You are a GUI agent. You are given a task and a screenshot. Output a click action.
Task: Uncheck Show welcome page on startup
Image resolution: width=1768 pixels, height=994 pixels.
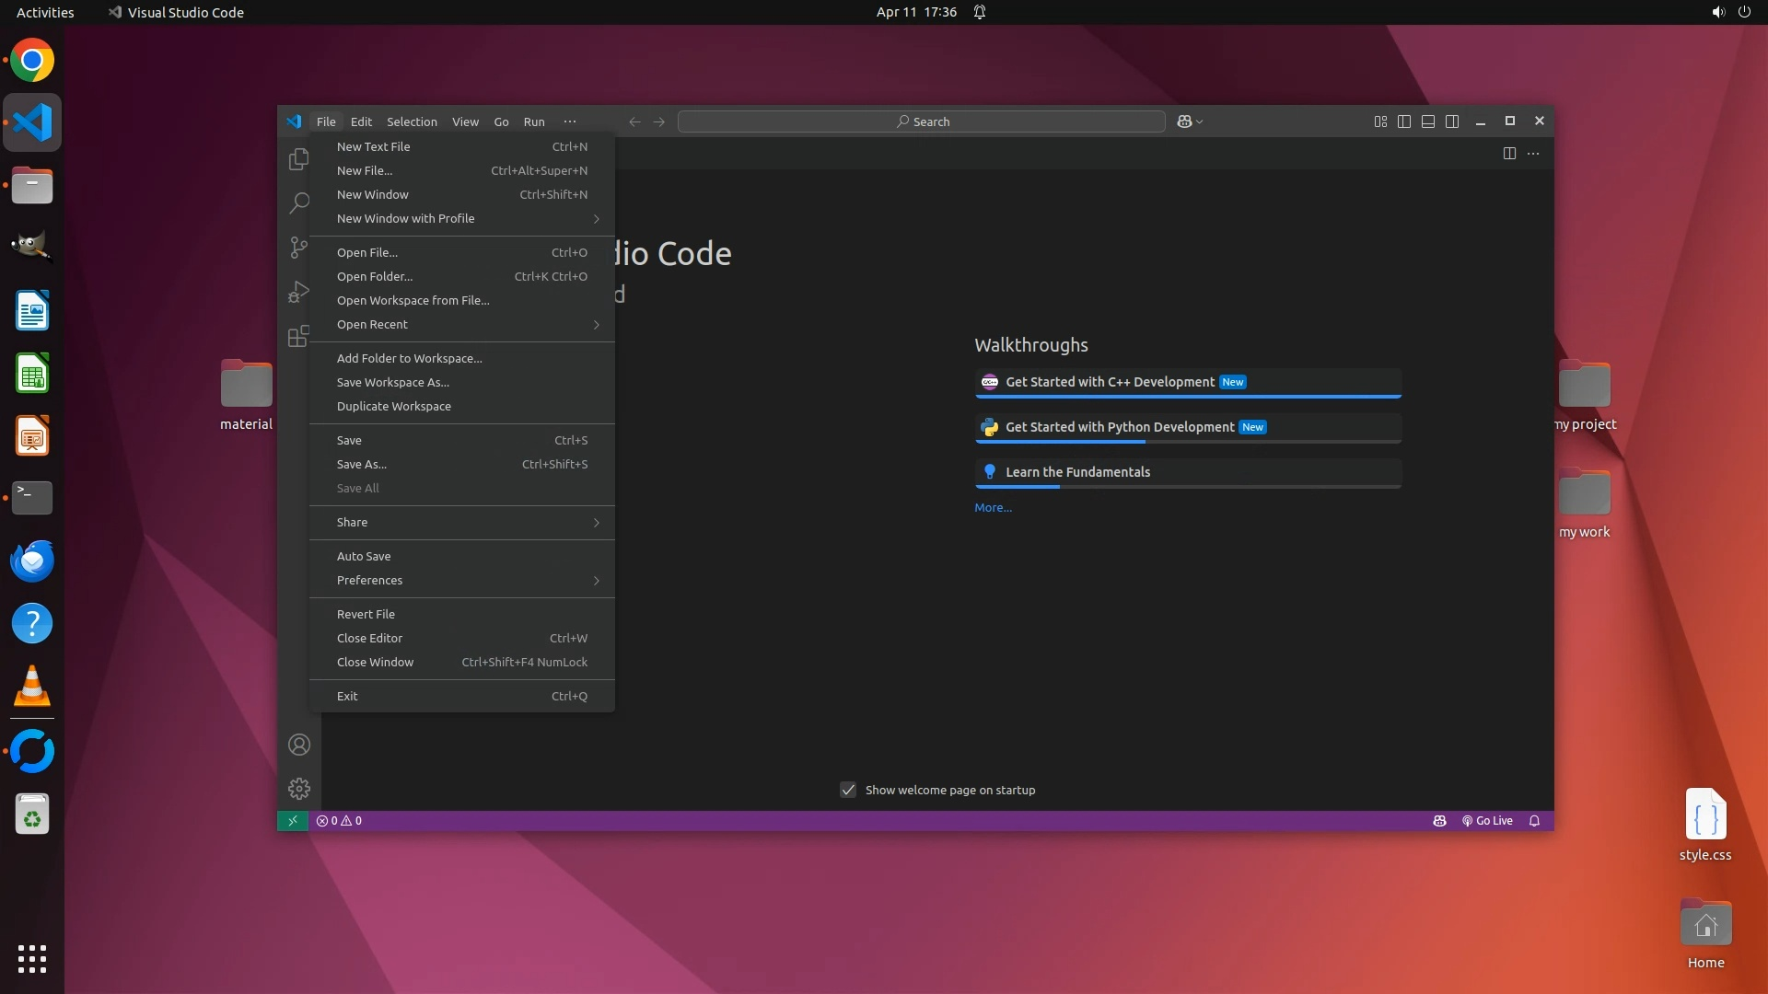pos(848,790)
